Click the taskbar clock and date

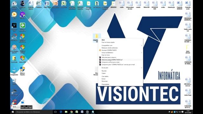click(188, 112)
